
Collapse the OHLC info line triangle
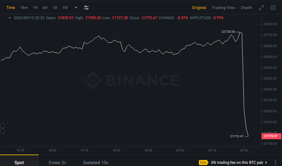[10, 18]
